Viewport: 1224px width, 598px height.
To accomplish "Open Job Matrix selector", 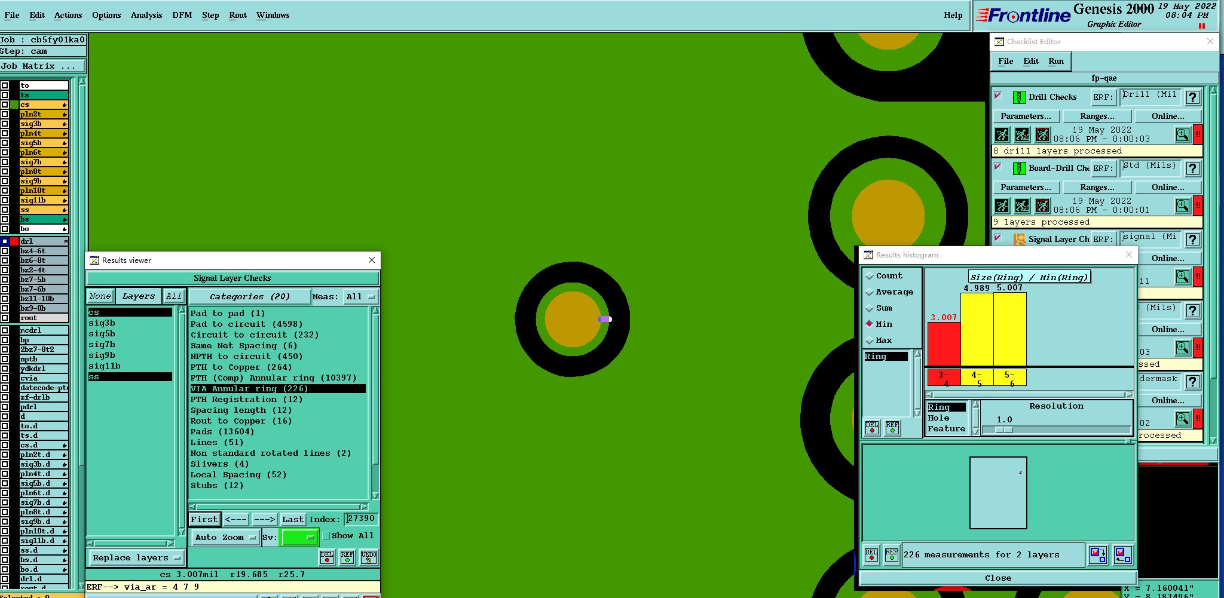I will point(42,66).
